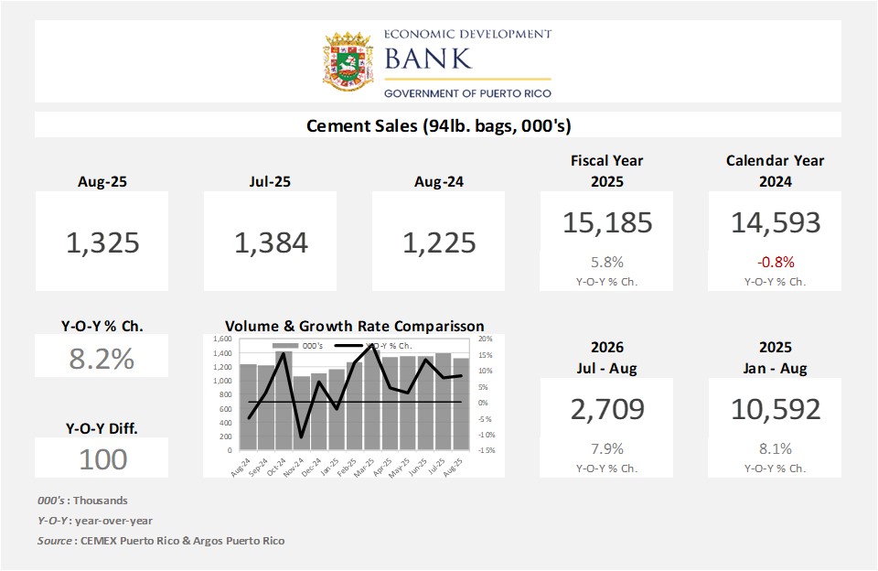Open the Fiscal Year 2025 total 15,185

(606, 222)
